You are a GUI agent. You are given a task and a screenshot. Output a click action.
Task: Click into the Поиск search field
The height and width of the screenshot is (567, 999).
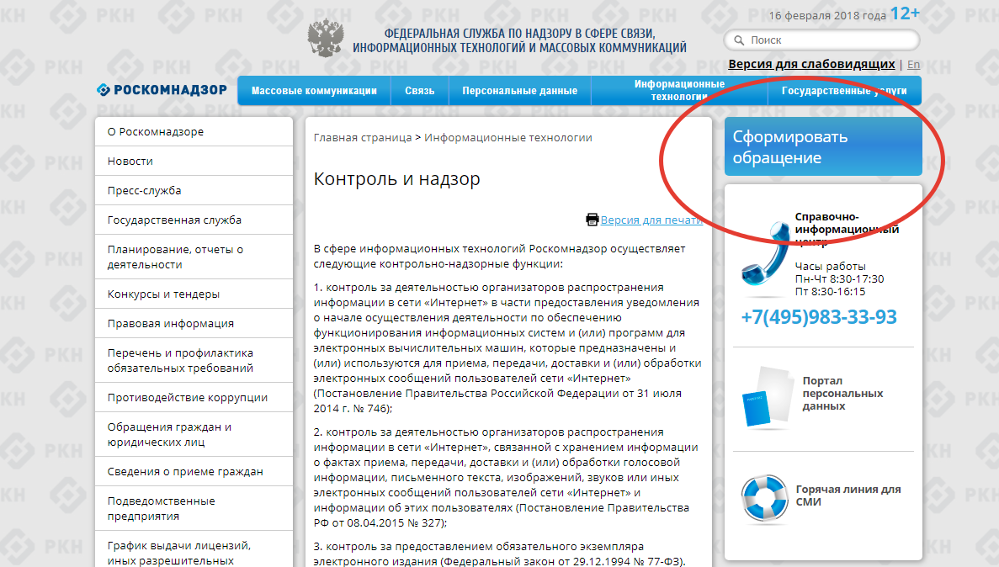click(x=822, y=40)
